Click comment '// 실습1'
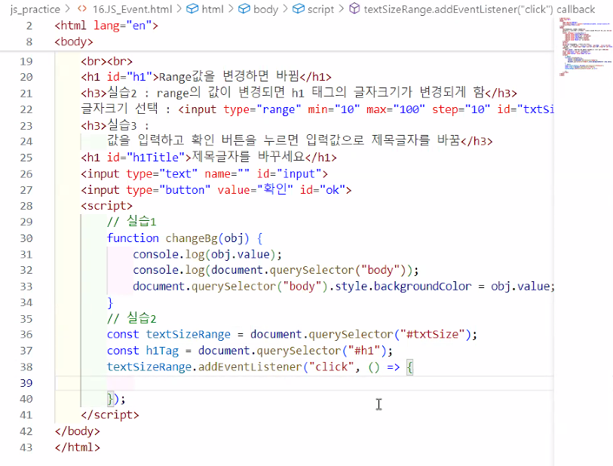 pyautogui.click(x=132, y=222)
